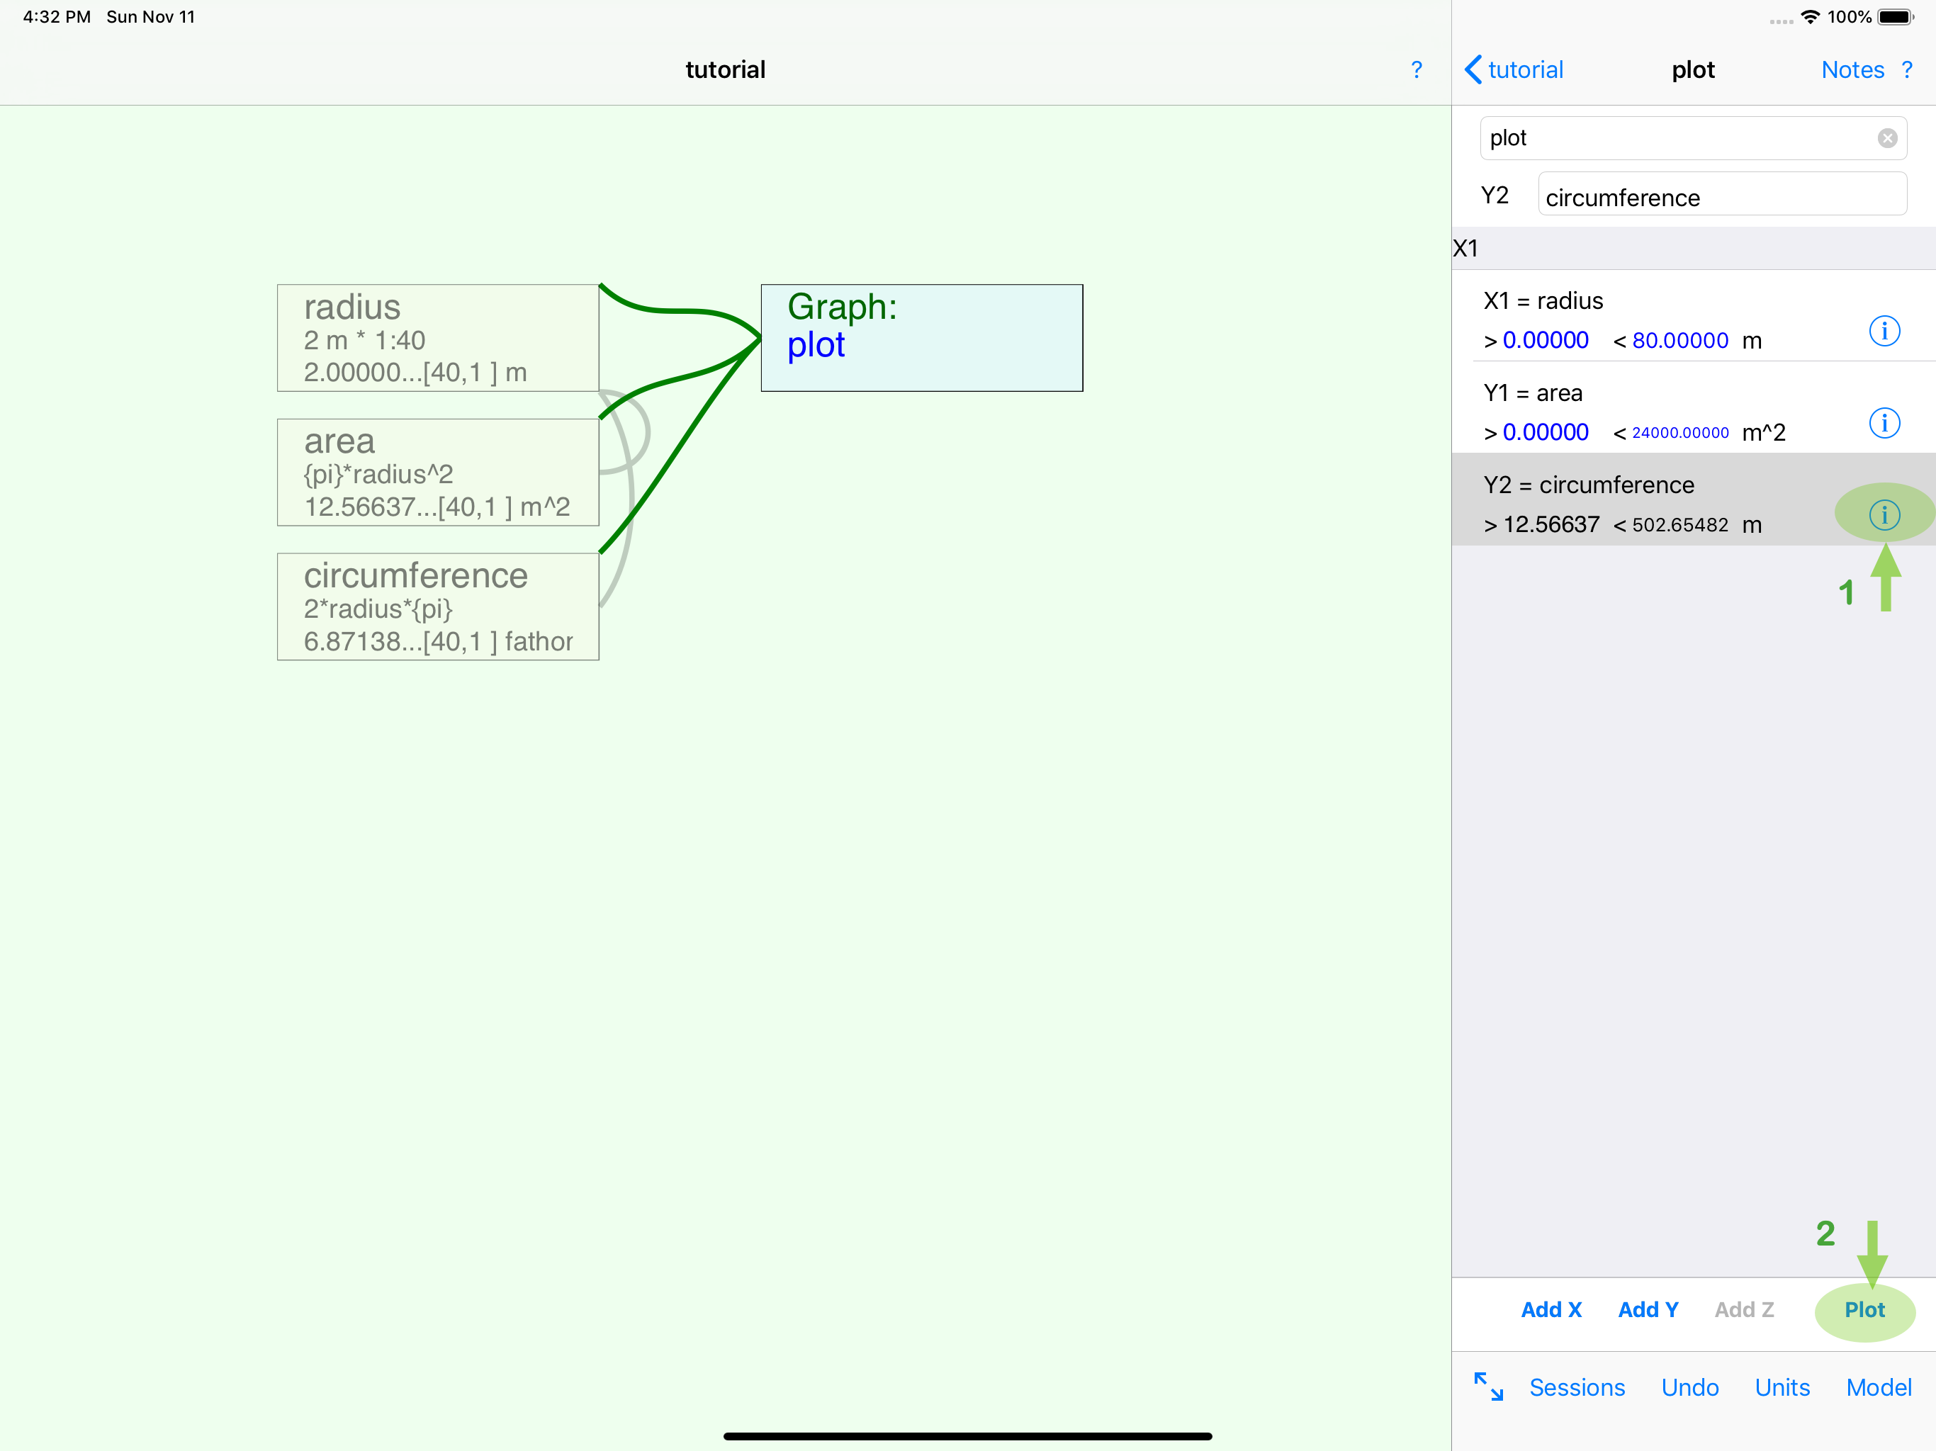This screenshot has width=1936, height=1451.
Task: Open Notes for the plot
Action: pos(1852,70)
